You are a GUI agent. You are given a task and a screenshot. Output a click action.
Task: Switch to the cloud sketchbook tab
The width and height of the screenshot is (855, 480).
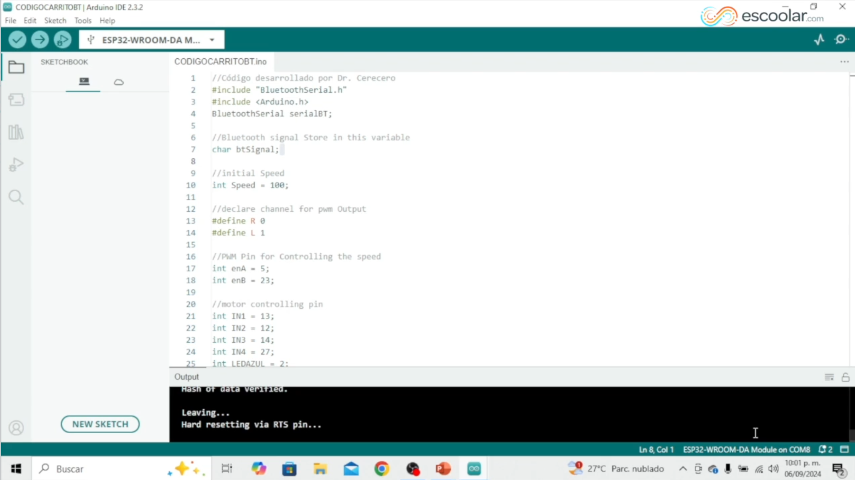[119, 82]
